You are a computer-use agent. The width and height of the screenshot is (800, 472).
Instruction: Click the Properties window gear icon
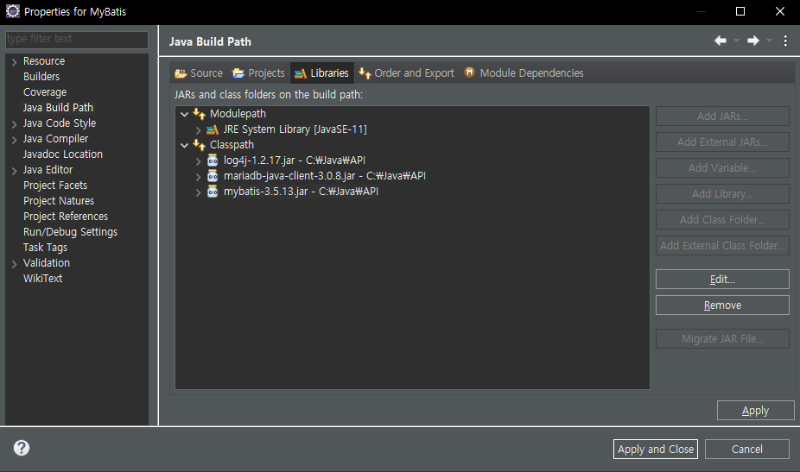[x=12, y=11]
